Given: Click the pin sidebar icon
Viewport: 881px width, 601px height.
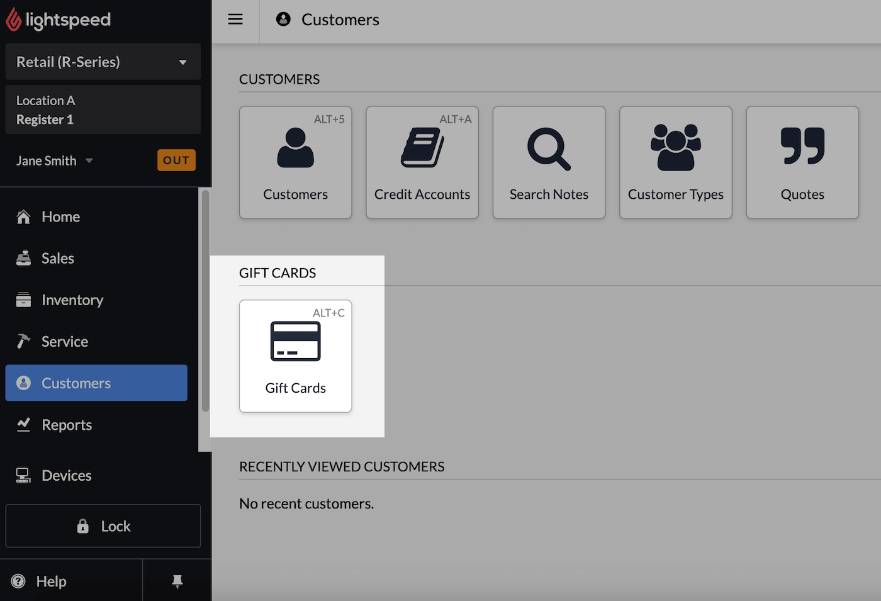Looking at the screenshot, I should point(177,581).
